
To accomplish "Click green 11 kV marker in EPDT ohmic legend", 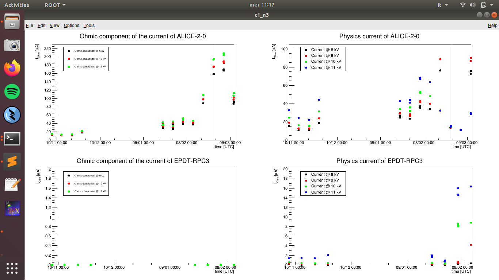I will (x=69, y=191).
